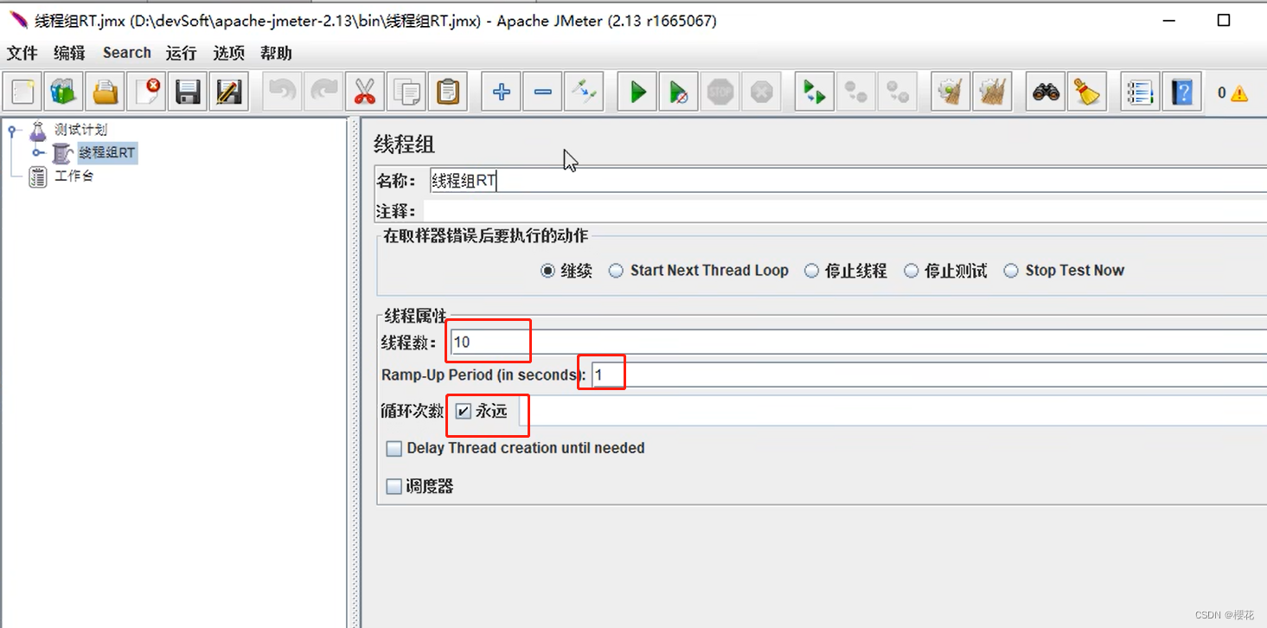Click the 线程数 field showing 10
This screenshot has height=628, width=1267.
coord(858,342)
